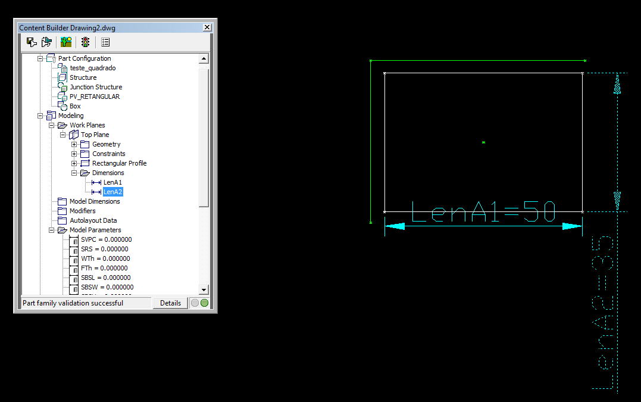The image size is (641, 402).
Task: Select the LenA2 dimension item
Action: (x=113, y=192)
